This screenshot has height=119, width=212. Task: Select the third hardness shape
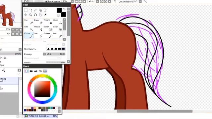pos(56,49)
